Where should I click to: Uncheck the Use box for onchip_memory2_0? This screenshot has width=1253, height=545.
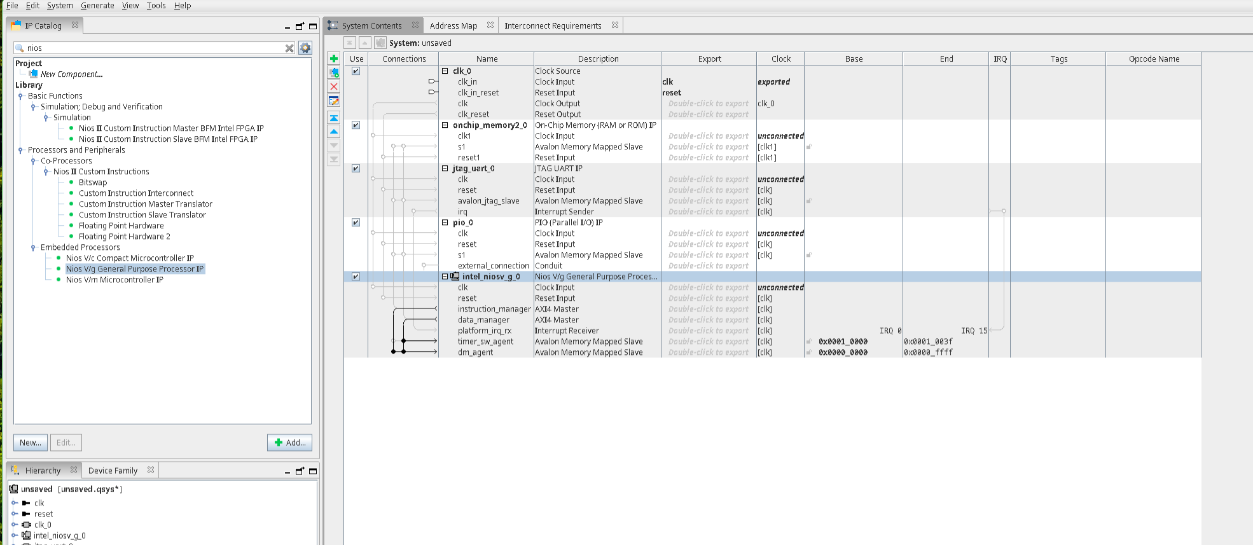(356, 125)
